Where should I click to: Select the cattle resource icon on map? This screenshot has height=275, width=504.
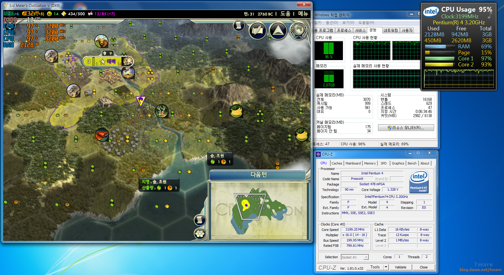(x=101, y=41)
